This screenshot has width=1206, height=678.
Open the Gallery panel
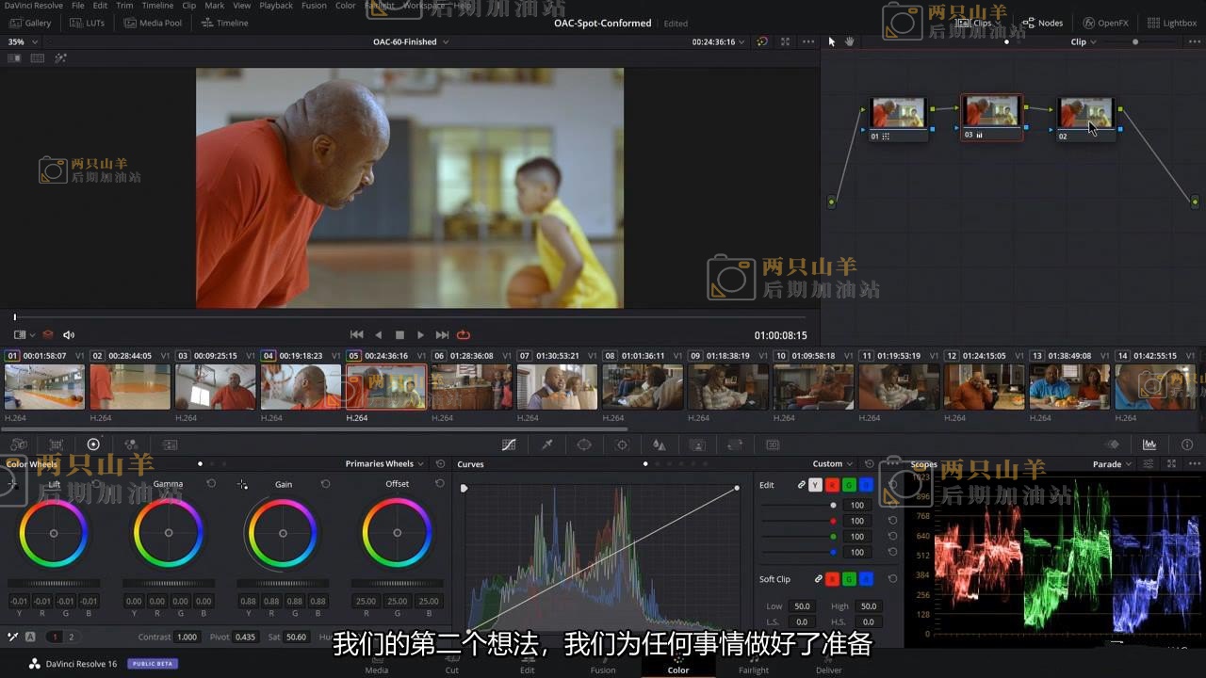pyautogui.click(x=30, y=23)
